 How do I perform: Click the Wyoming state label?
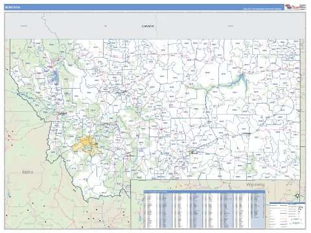click(255, 184)
